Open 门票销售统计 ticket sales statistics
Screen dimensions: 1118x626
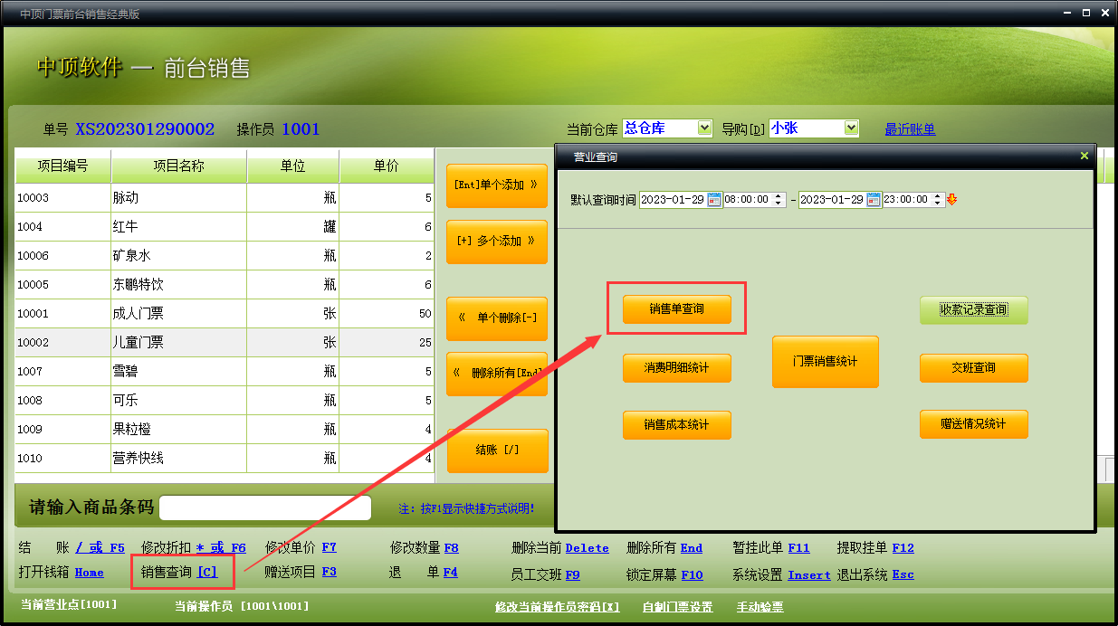pos(825,362)
